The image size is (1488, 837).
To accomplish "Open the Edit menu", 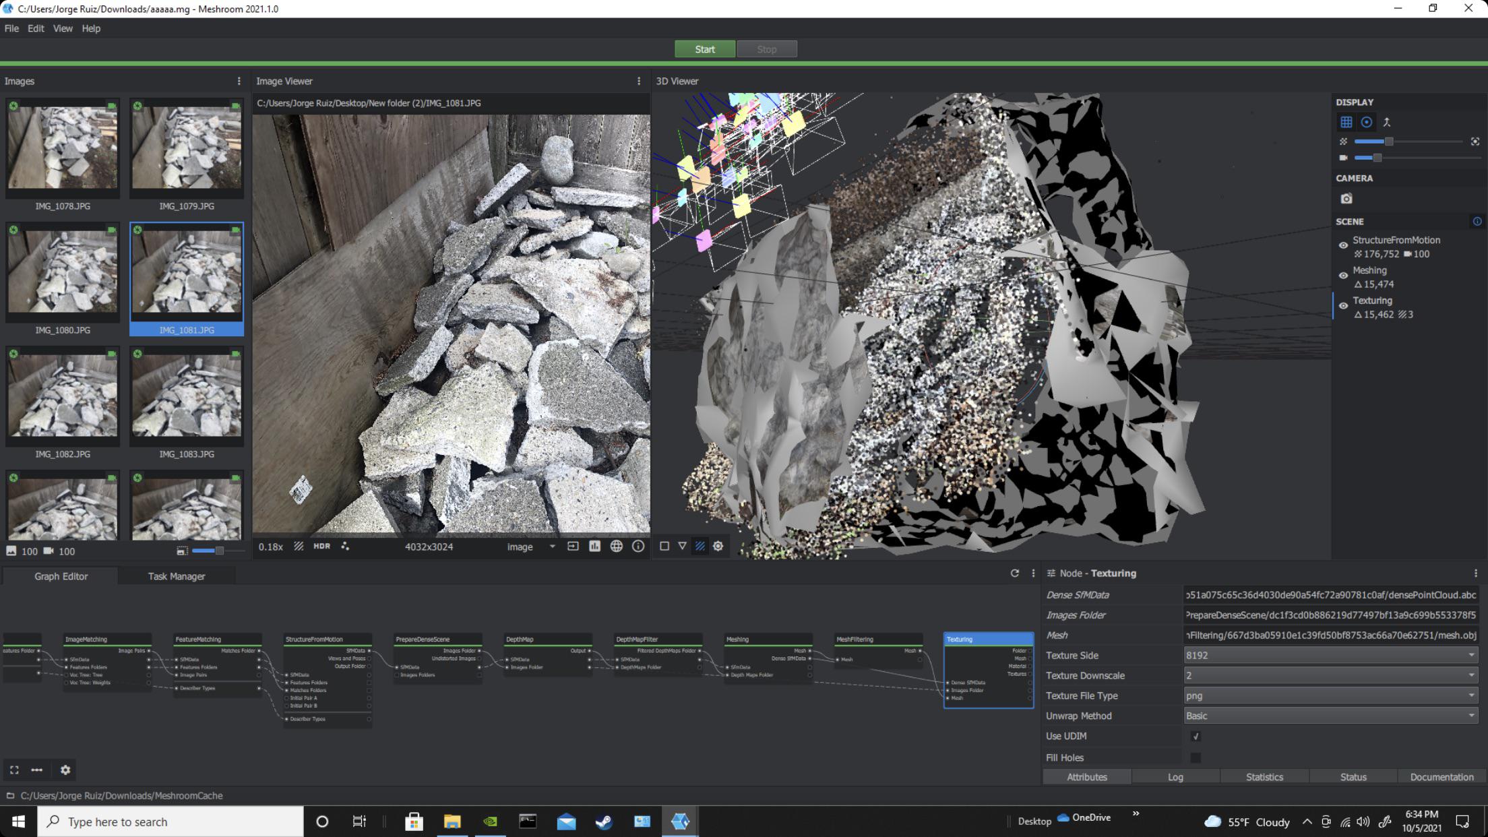I will pyautogui.click(x=36, y=28).
